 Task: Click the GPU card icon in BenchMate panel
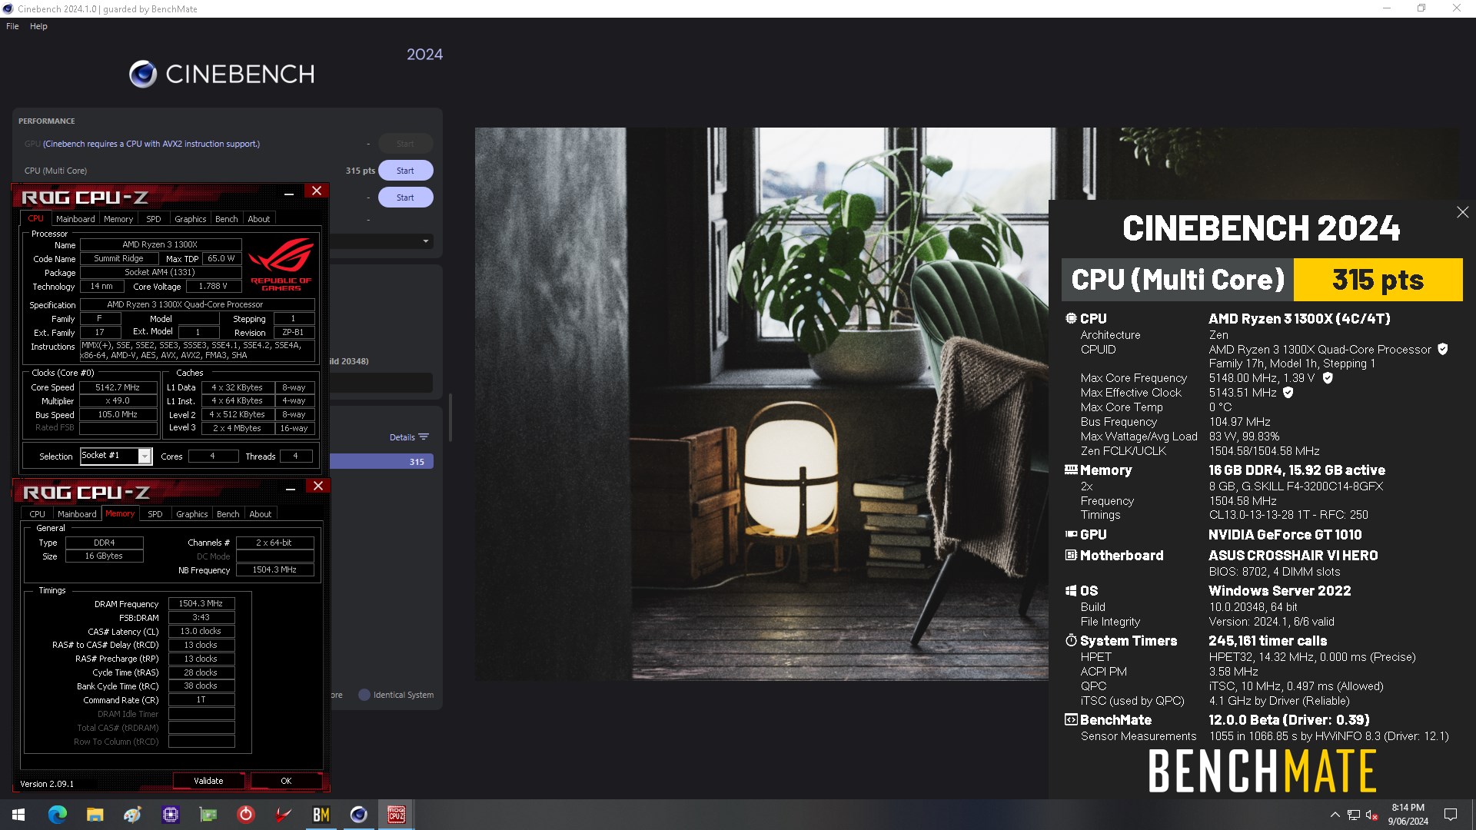click(1071, 534)
